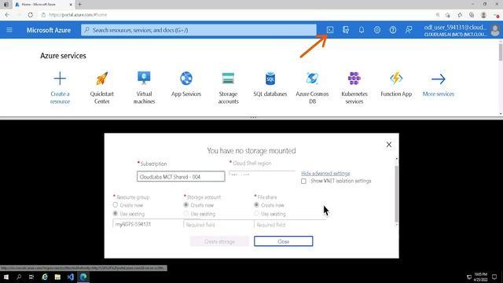Screen dimensions: 503x283
Task: Check Show VNET isolation settings
Action: pos(303,182)
